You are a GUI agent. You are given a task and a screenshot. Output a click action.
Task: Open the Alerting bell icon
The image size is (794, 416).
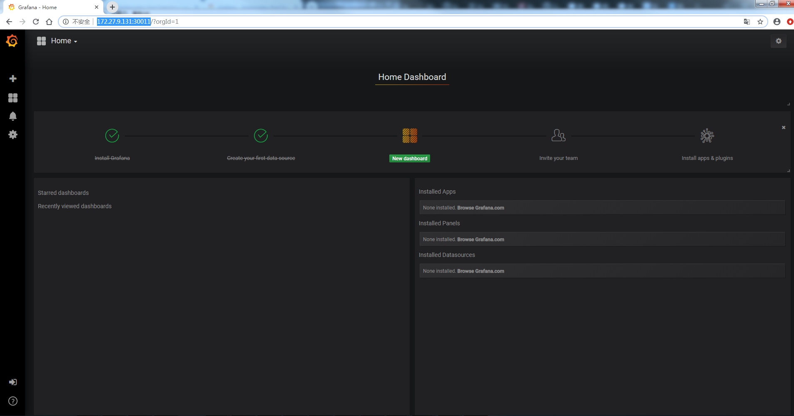pyautogui.click(x=13, y=116)
